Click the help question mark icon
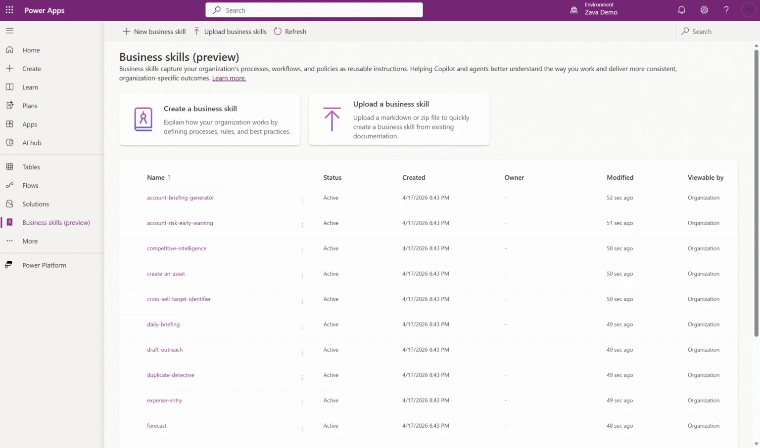This screenshot has height=448, width=760. tap(726, 10)
